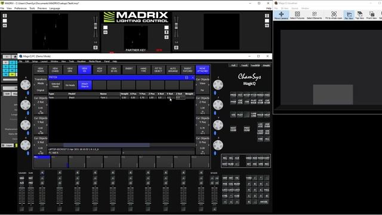Open Visualiser menu in MagicQ PC
Screen dimensions: 382x215
click(x=81, y=62)
